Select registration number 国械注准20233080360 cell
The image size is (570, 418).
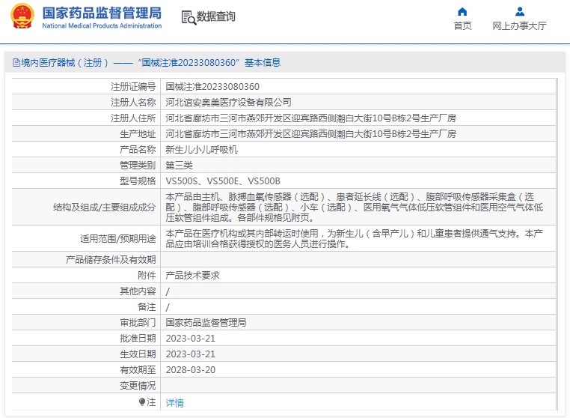coord(358,87)
